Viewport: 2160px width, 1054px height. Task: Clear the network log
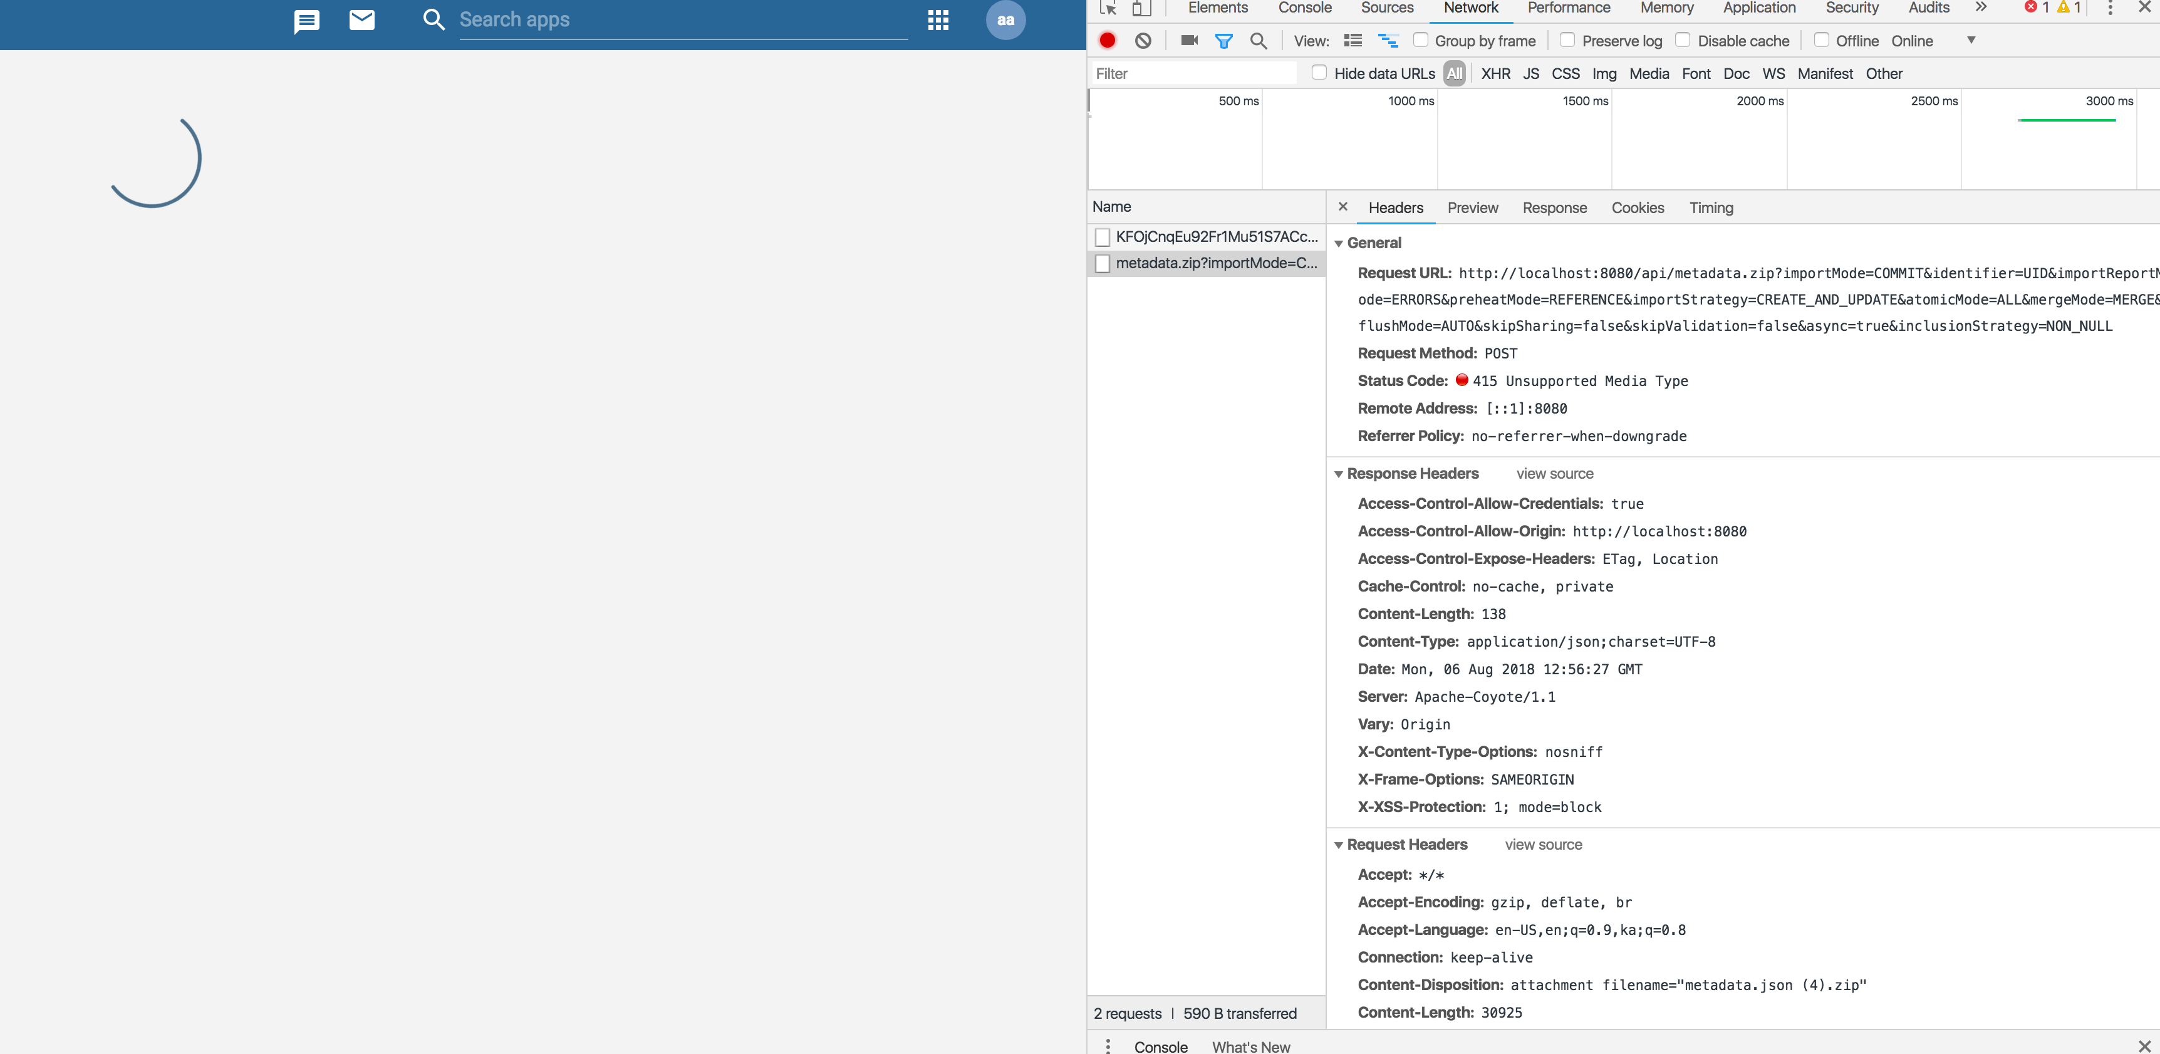coord(1143,40)
